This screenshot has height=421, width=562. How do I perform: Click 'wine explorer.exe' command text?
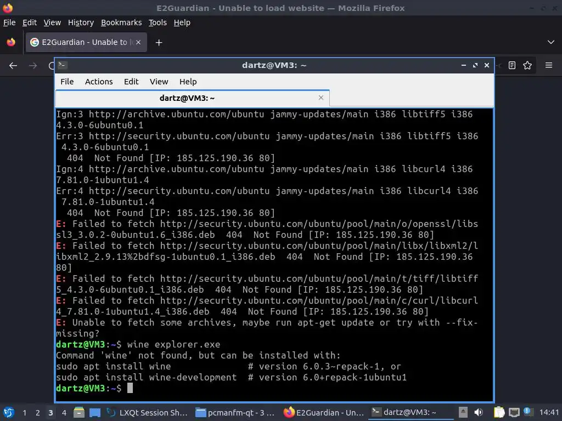pos(173,344)
